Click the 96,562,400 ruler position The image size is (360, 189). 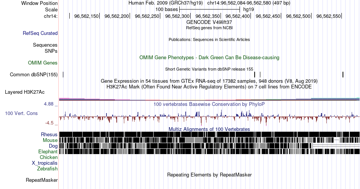pyautogui.click(x=237, y=16)
